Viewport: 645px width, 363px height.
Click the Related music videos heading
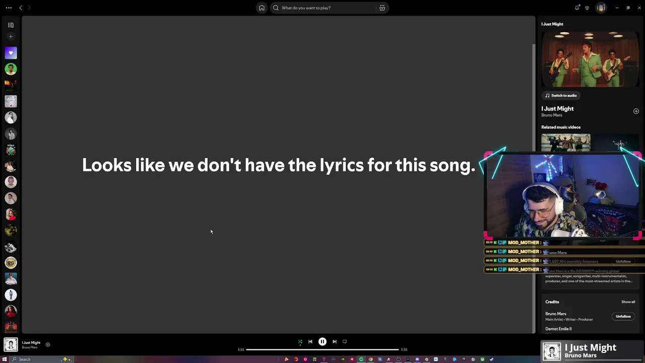coord(561,127)
